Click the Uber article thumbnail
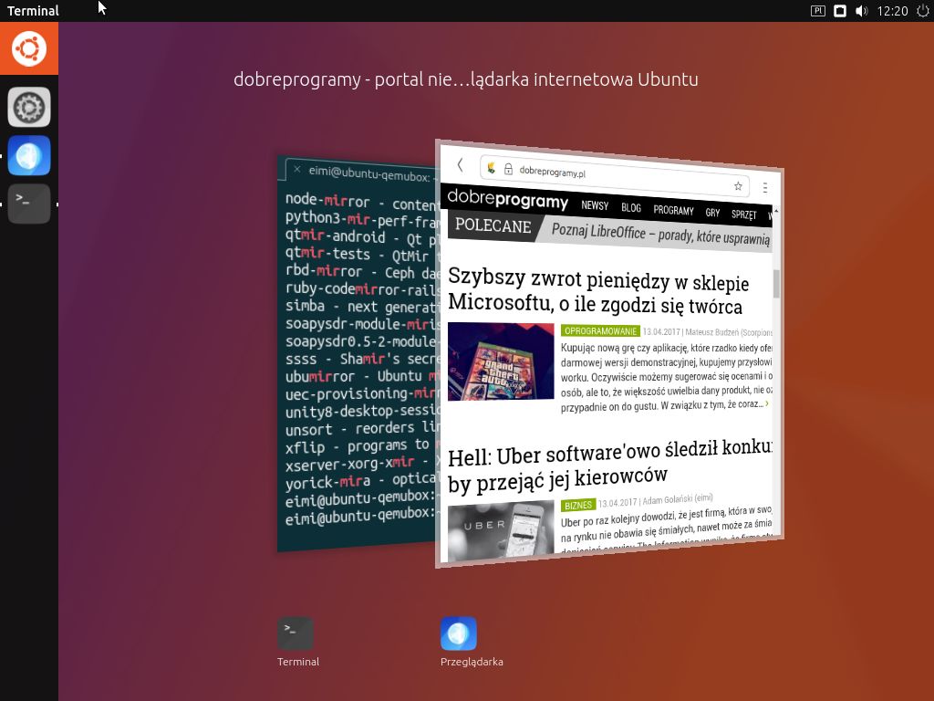The width and height of the screenshot is (934, 701). tap(501, 530)
